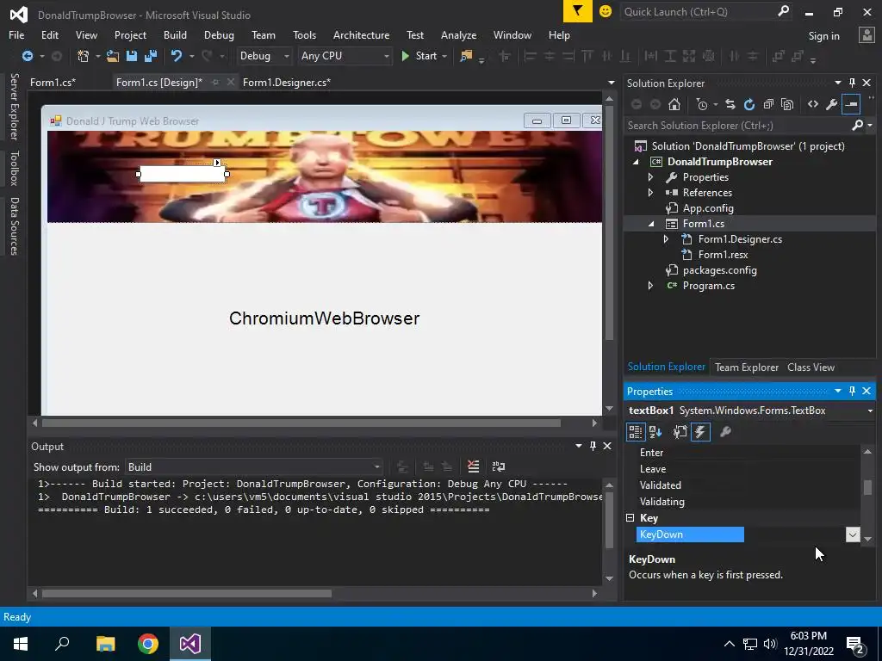Viewport: 882px width, 661px height.
Task: Open the document tabs overflow dropdown
Action: (612, 83)
